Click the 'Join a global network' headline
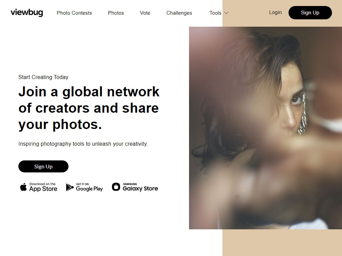 coord(89,108)
